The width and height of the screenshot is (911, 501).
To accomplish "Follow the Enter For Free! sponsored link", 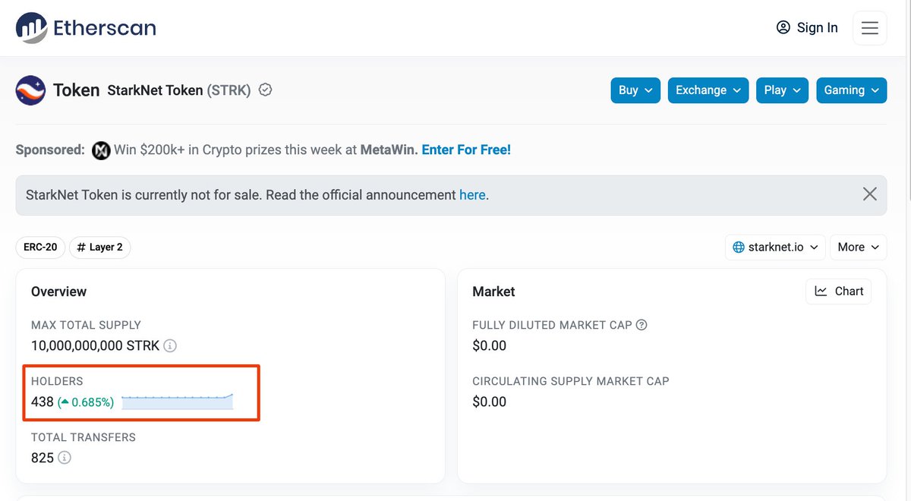I will [466, 150].
